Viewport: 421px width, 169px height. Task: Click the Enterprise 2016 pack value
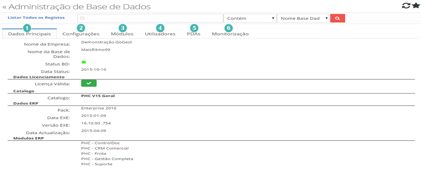(x=99, y=108)
